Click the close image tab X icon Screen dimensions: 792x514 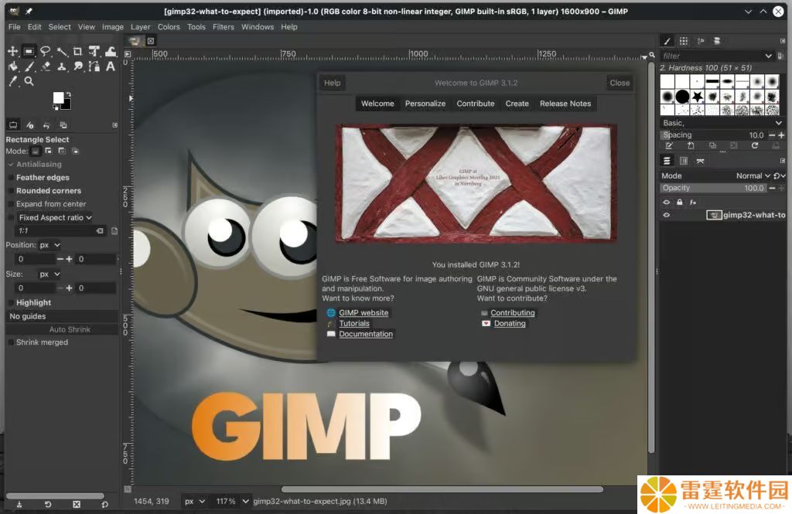point(151,41)
